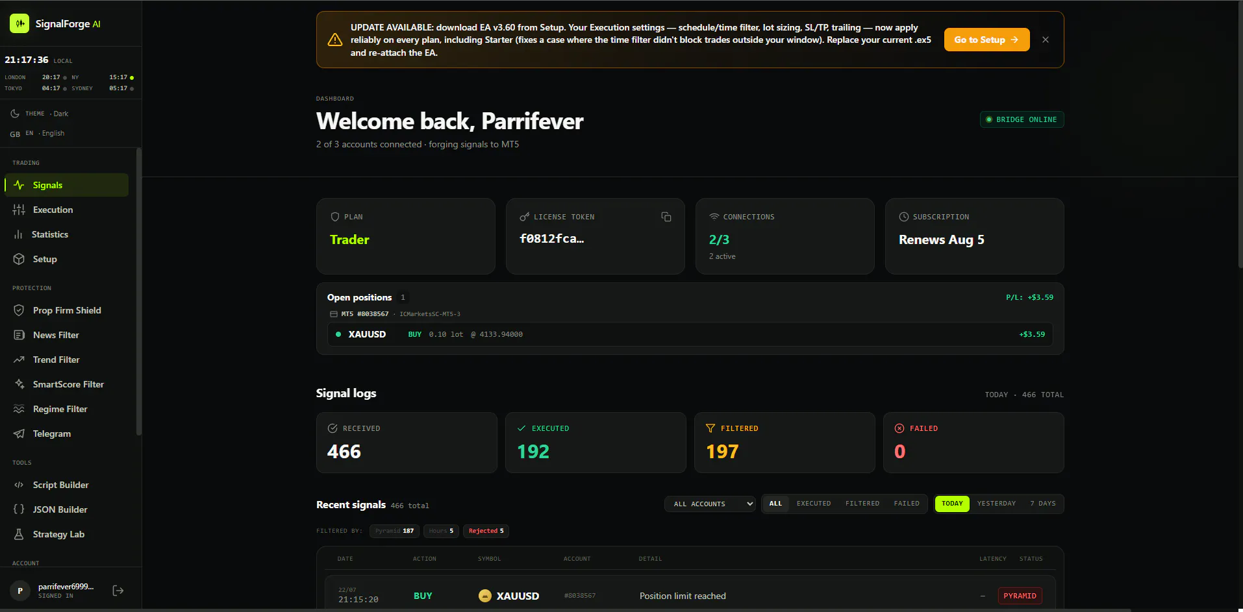1243x612 pixels.
Task: Click the MT5 #8038567 account card icon
Action: [x=334, y=314]
